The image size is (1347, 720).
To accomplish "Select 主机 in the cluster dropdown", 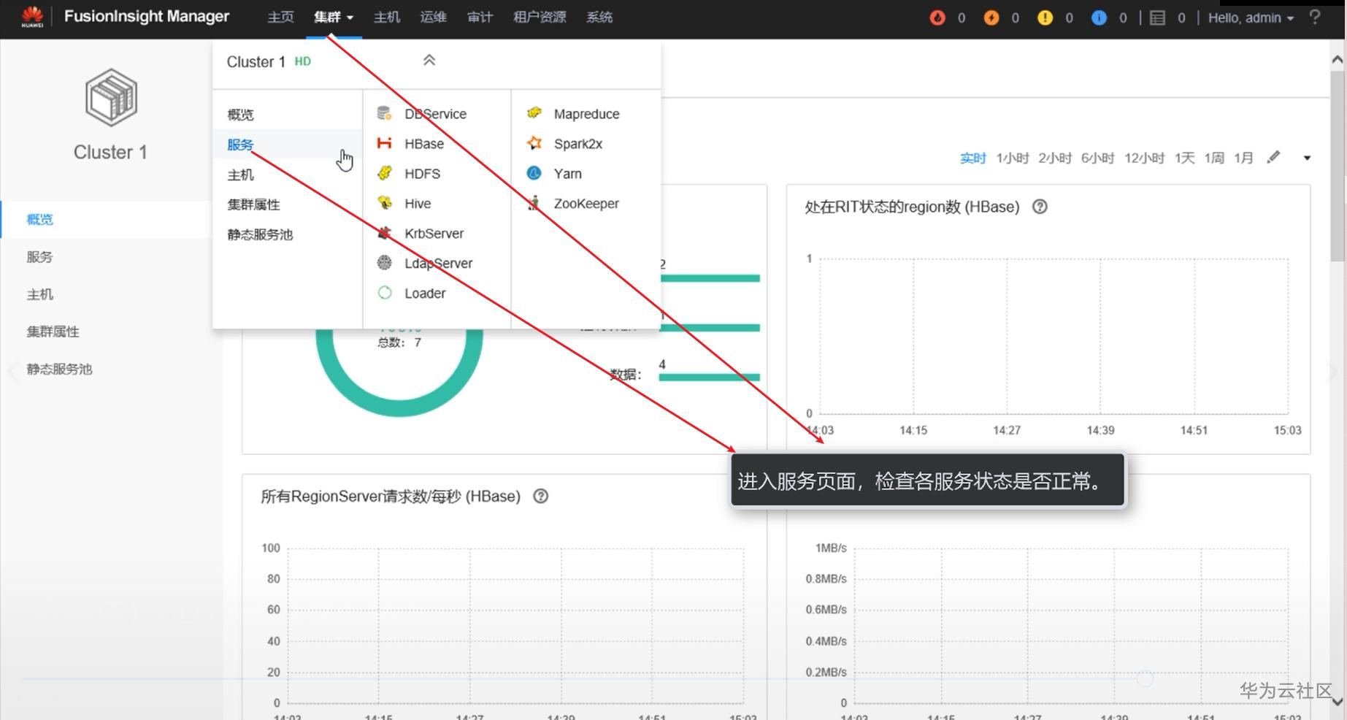I will tap(241, 175).
